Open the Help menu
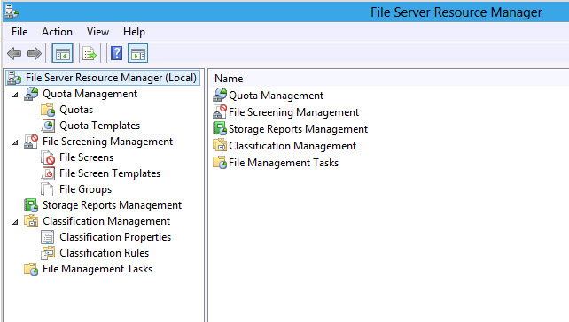569x322 pixels. pos(134,32)
